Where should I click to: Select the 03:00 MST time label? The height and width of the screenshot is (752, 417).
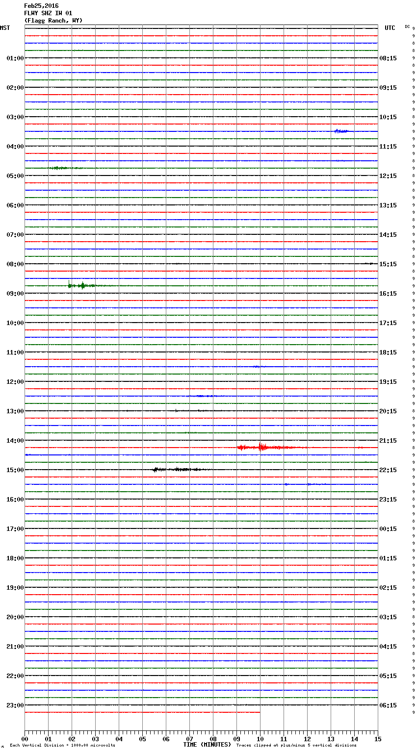click(15, 117)
